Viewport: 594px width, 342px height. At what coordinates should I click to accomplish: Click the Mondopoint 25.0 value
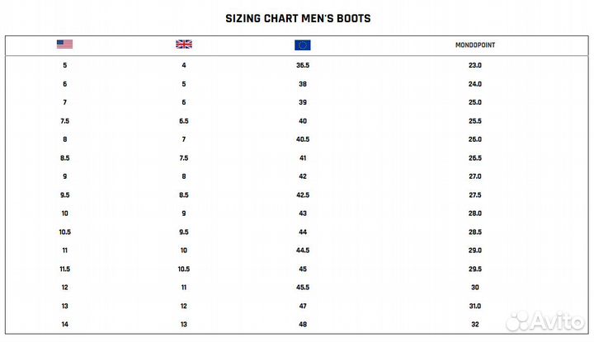click(475, 102)
